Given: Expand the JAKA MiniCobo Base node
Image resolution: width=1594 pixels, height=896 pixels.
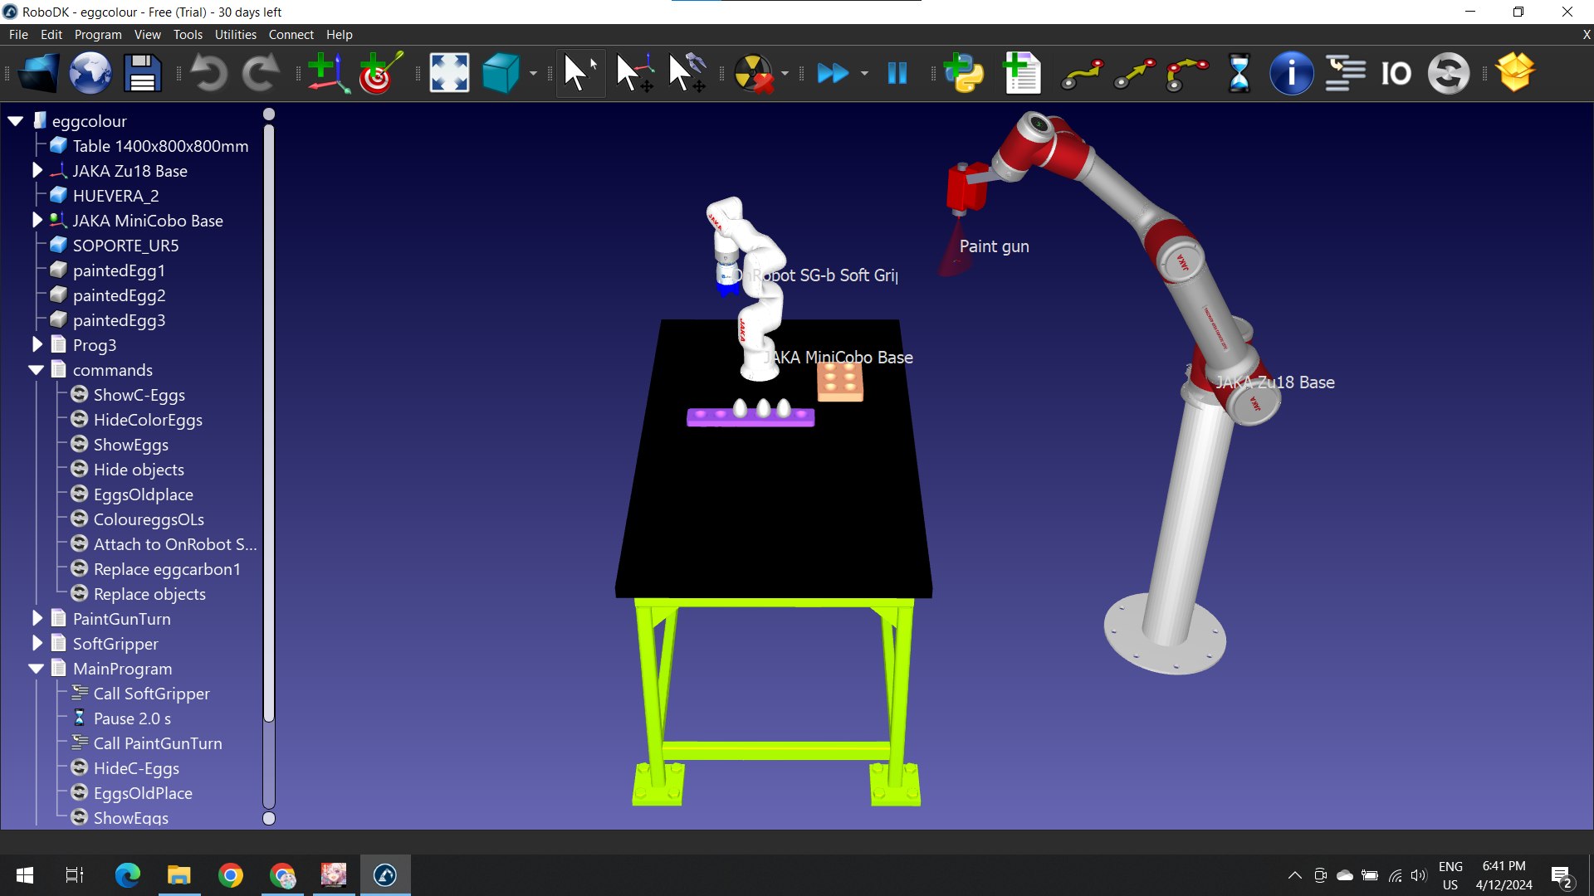Looking at the screenshot, I should pos(37,221).
